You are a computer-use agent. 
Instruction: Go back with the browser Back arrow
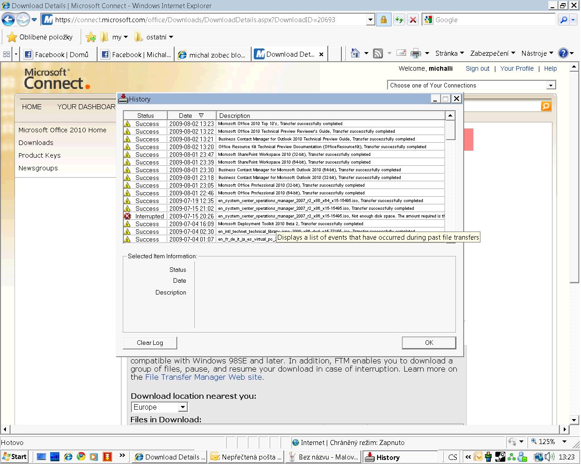click(8, 19)
